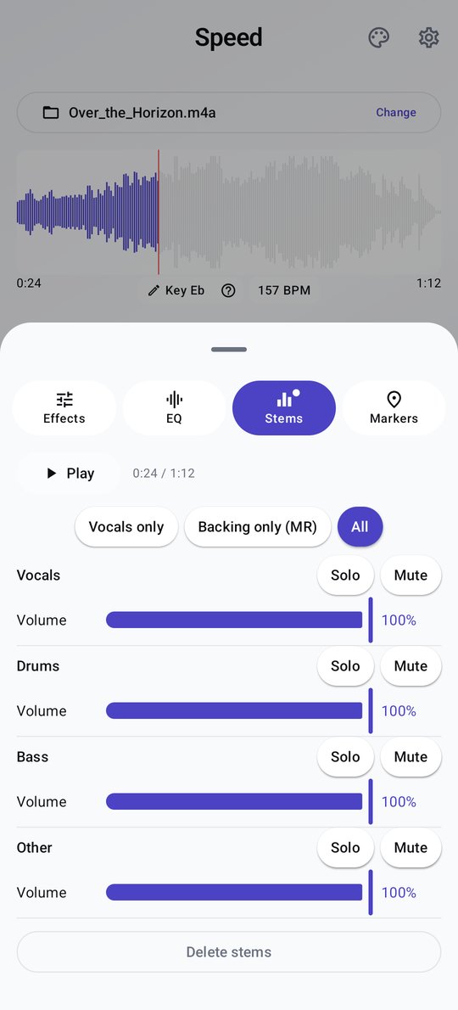Open the Markers pin tab
The height and width of the screenshot is (1010, 458).
coord(394,407)
